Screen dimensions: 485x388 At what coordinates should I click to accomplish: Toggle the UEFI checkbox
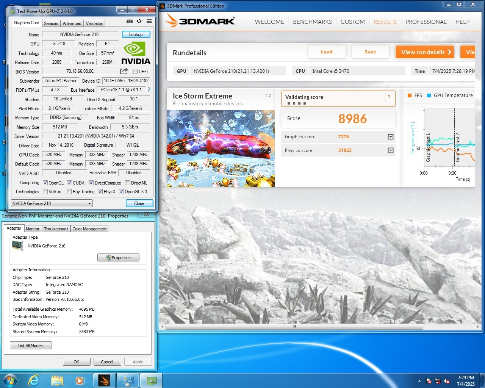pos(135,72)
